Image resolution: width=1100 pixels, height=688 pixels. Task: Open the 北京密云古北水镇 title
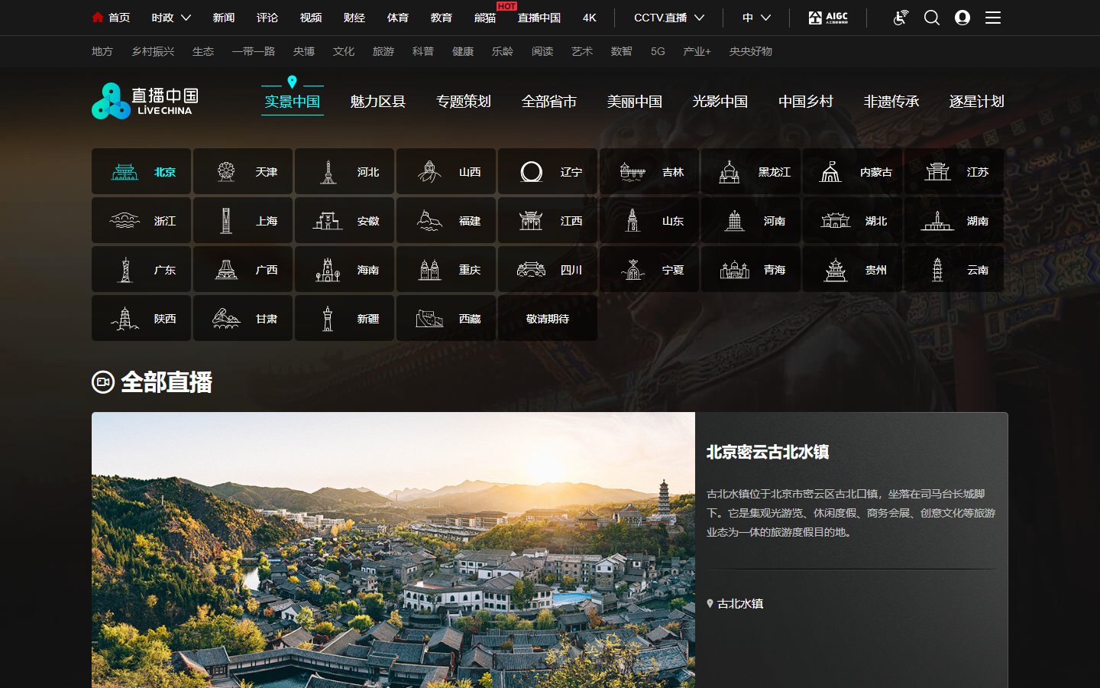[767, 452]
